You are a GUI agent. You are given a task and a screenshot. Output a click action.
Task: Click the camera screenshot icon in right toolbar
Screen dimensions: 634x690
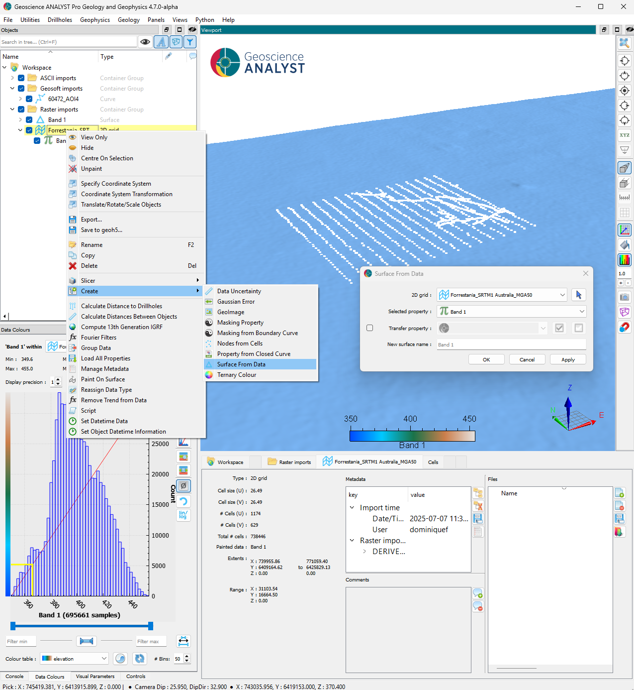pos(624,297)
